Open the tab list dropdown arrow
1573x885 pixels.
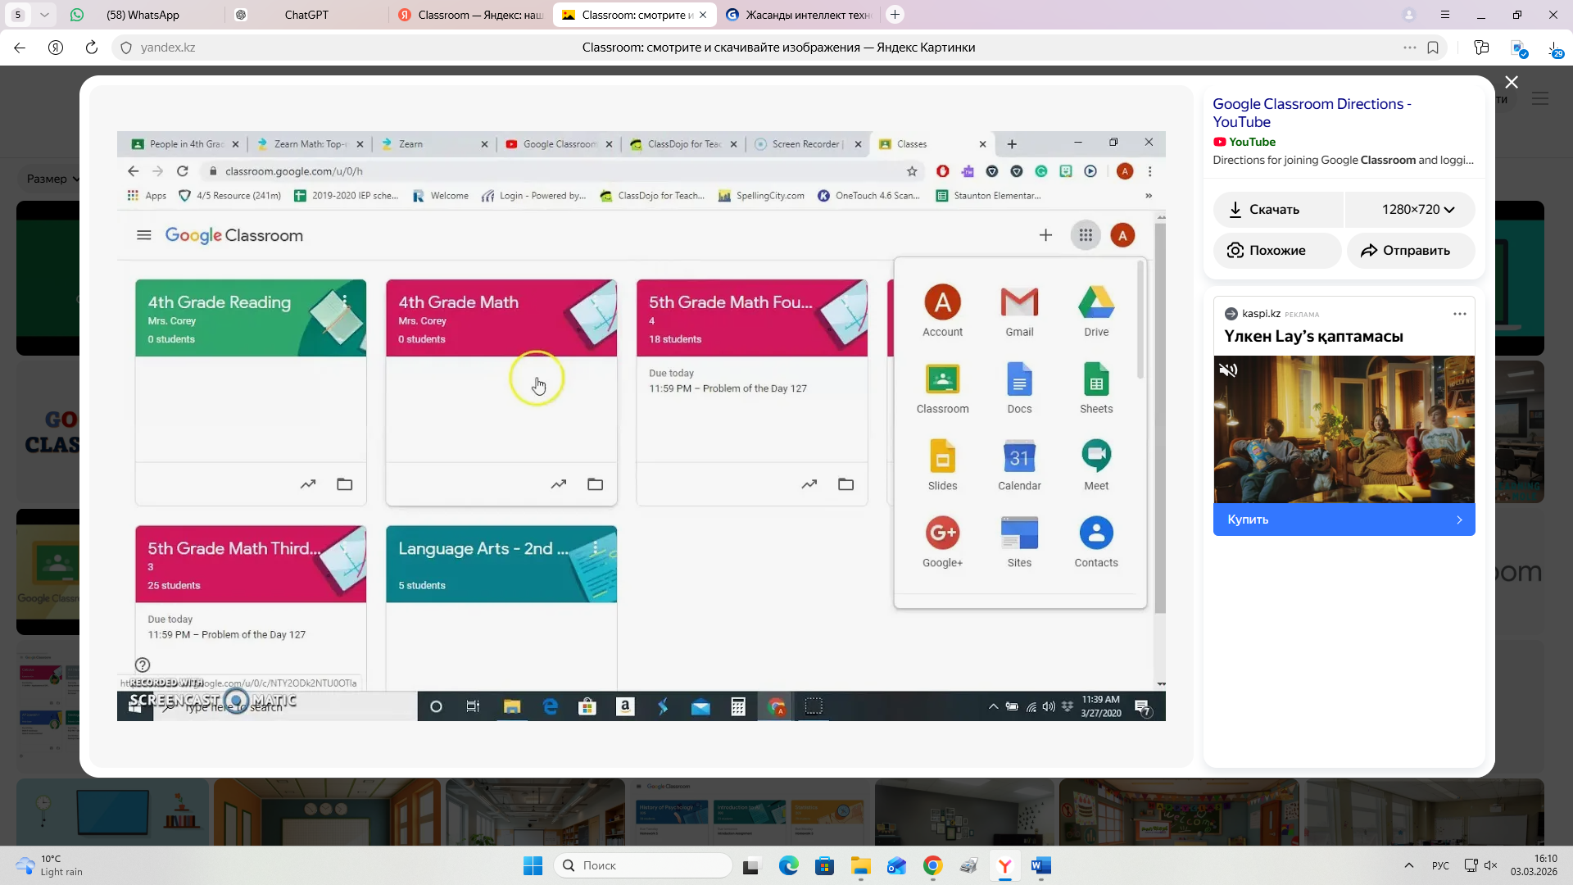44,15
